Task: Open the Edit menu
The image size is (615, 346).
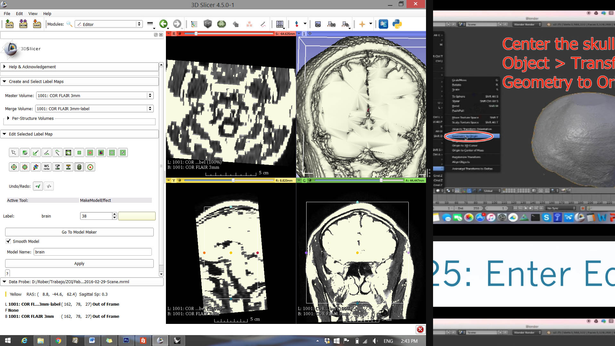Action: (19, 13)
